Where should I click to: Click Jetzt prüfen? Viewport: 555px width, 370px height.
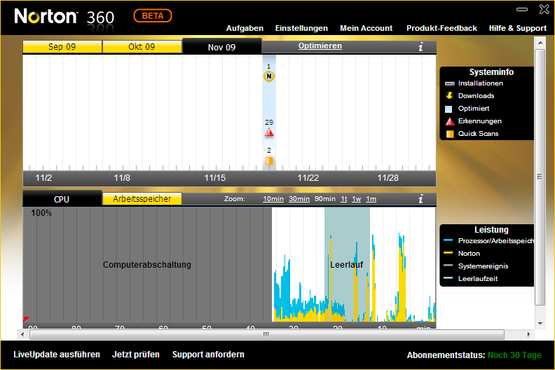pos(136,355)
